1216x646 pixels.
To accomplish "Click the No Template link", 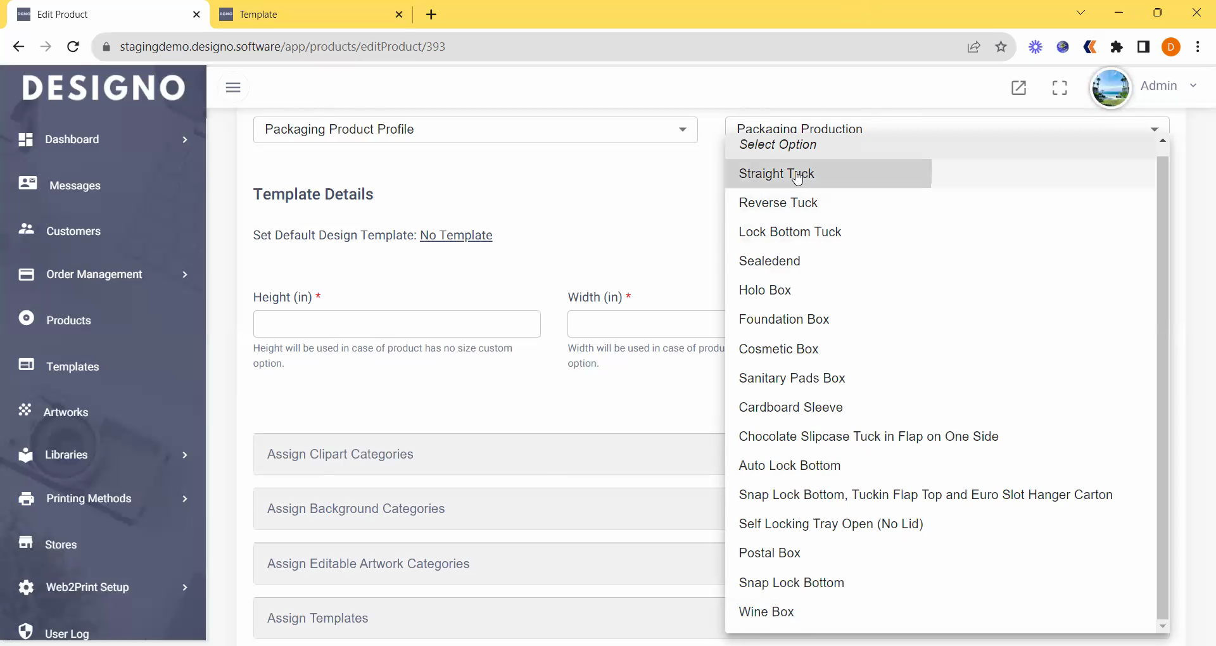I will pos(456,235).
